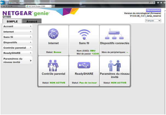Open the guest network handshake icon
Image resolution: width=166 pixels, height=115 pixels.
(114, 66)
